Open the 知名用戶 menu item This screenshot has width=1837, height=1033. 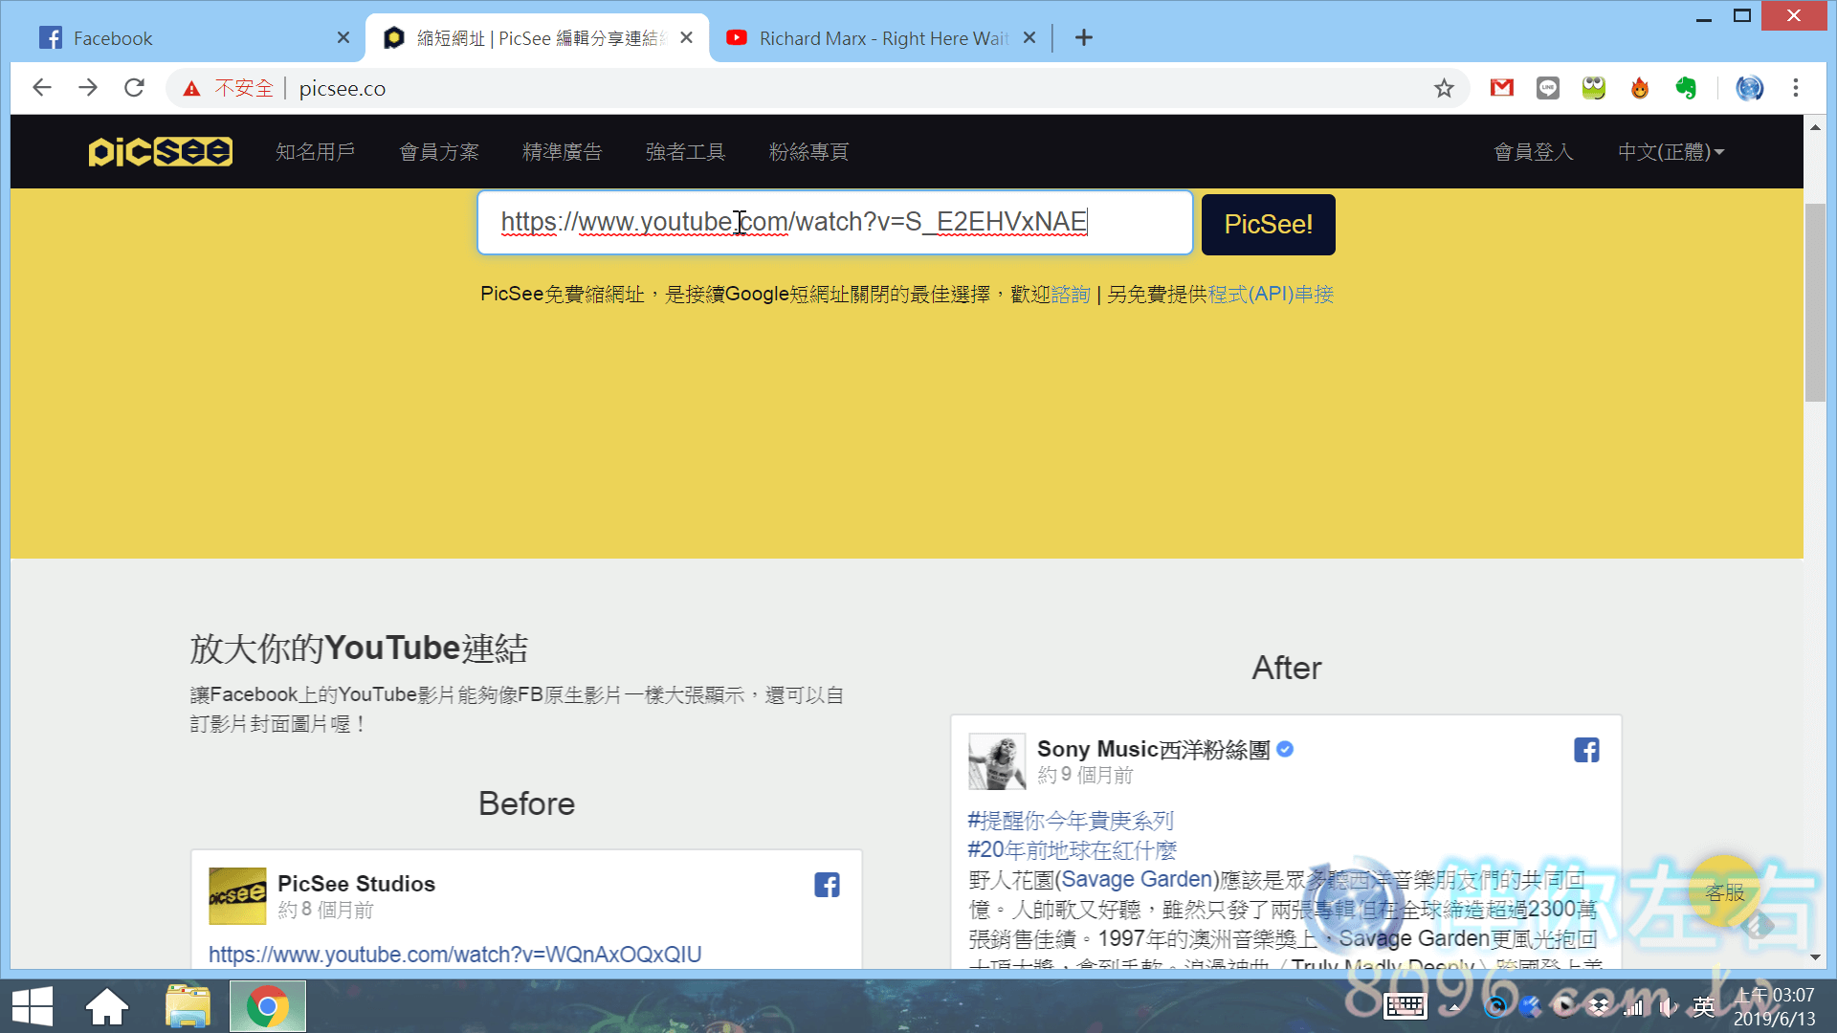316,152
